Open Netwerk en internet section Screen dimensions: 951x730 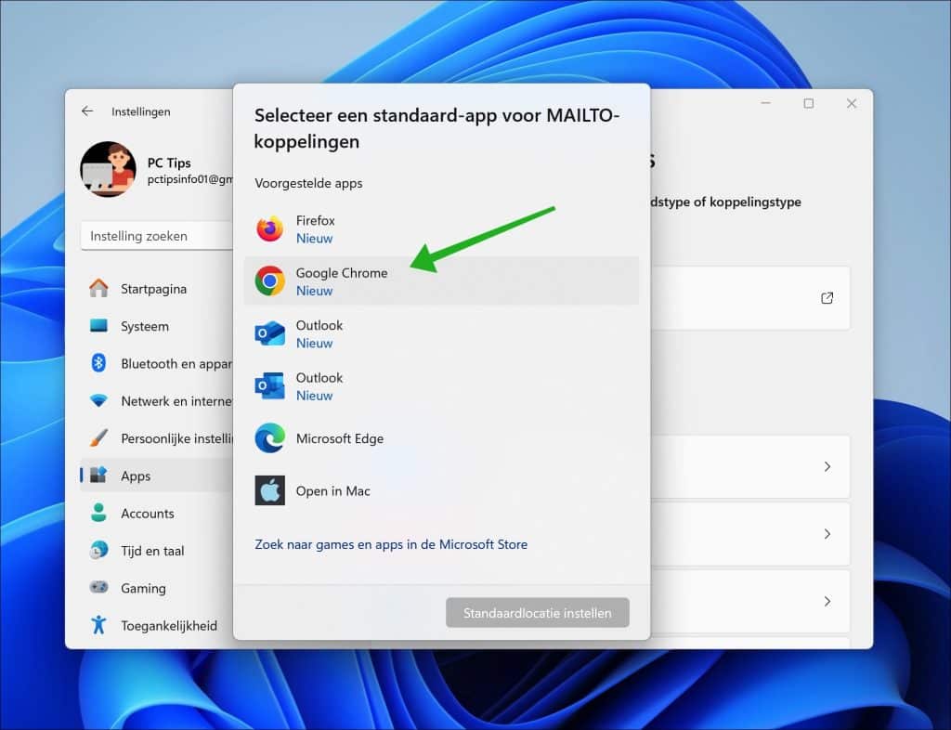click(x=176, y=401)
